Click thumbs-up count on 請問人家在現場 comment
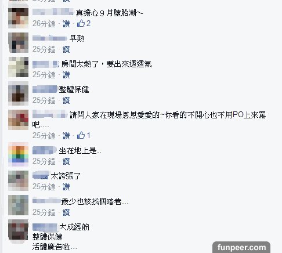 tap(84, 135)
